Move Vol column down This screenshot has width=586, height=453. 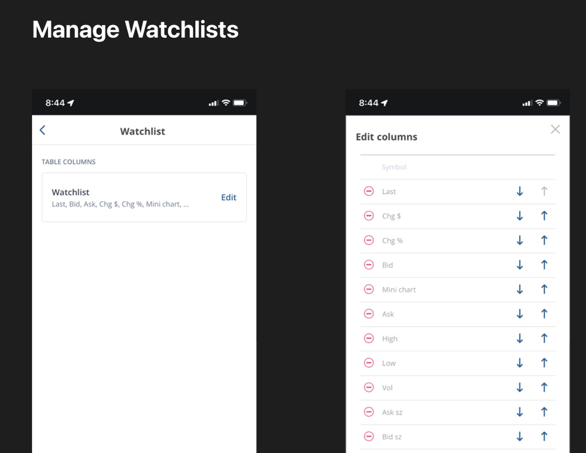[520, 387]
